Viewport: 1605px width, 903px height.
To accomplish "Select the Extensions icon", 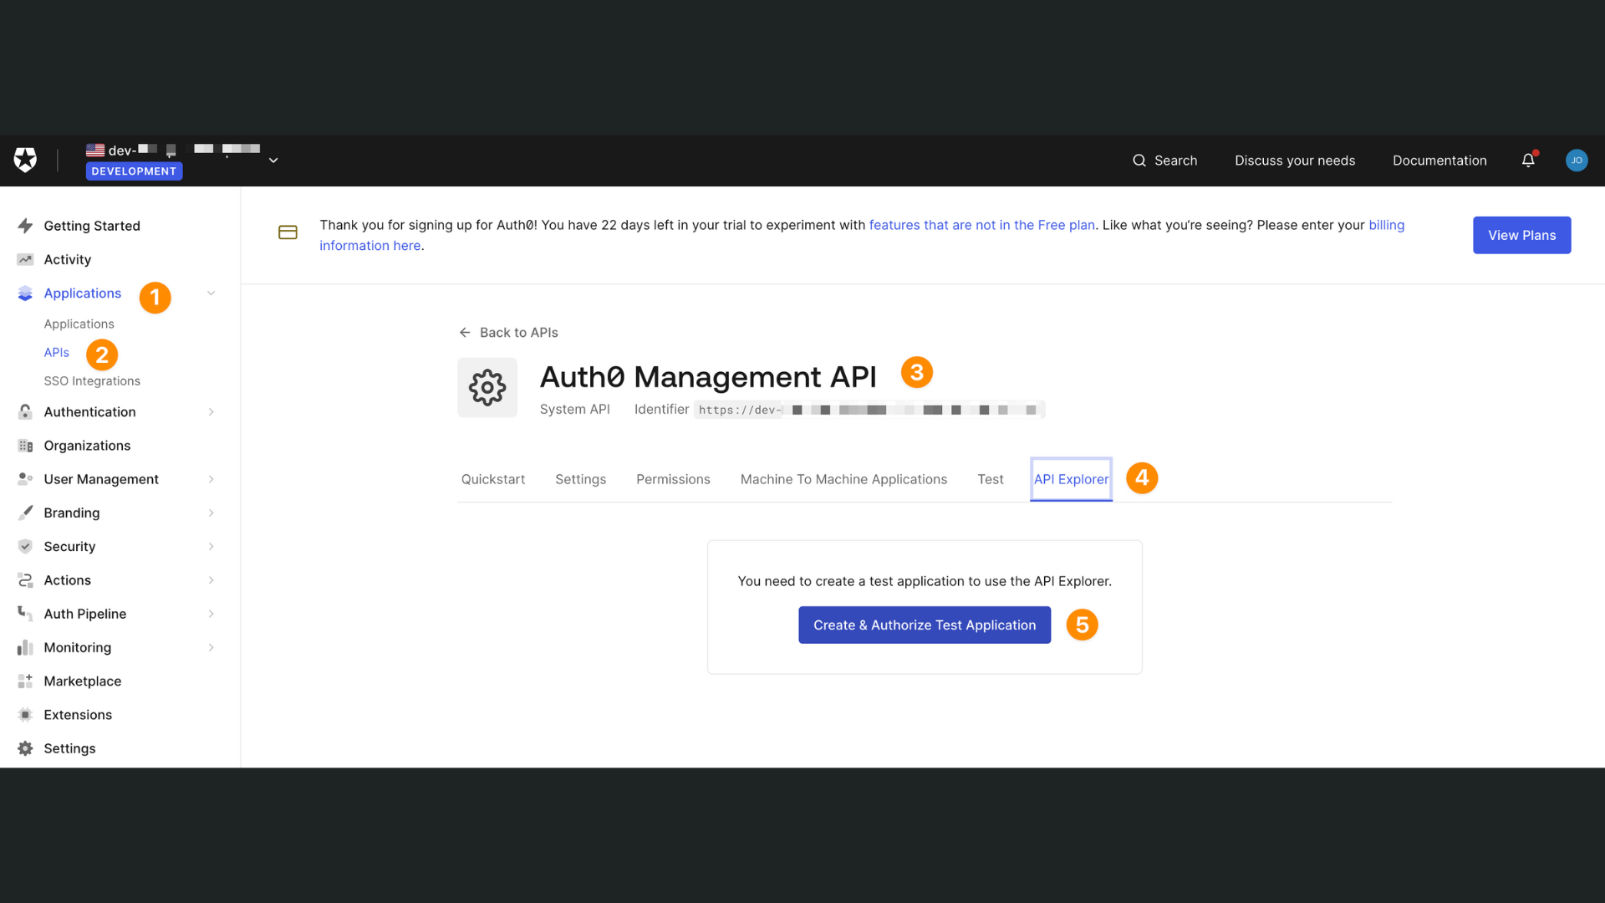I will point(24,714).
